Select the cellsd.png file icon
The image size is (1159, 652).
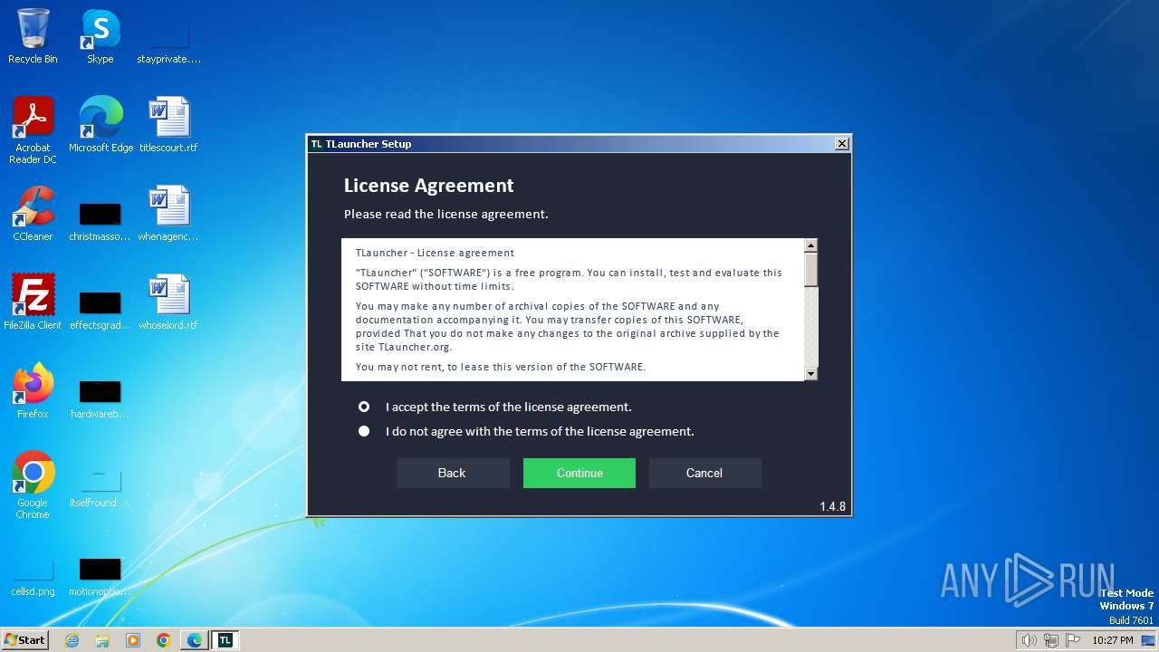click(x=33, y=577)
